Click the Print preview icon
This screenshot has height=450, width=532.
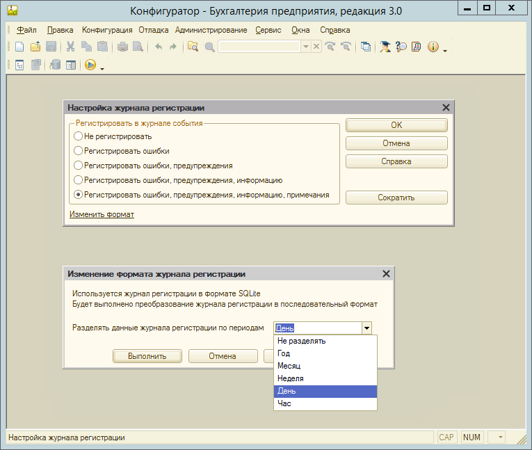(138, 47)
